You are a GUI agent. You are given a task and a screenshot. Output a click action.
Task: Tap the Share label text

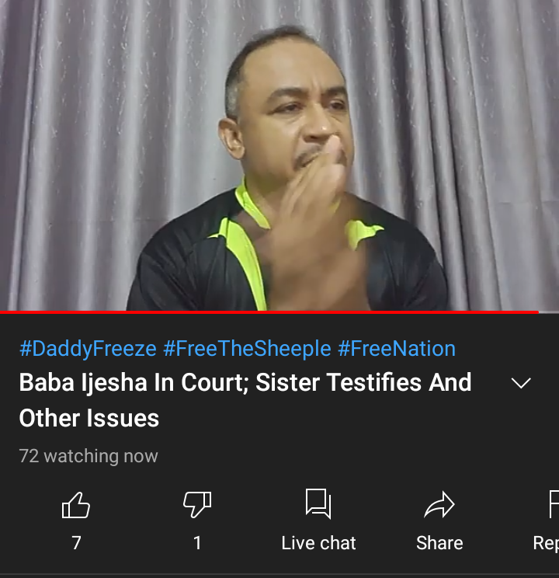coord(439,543)
